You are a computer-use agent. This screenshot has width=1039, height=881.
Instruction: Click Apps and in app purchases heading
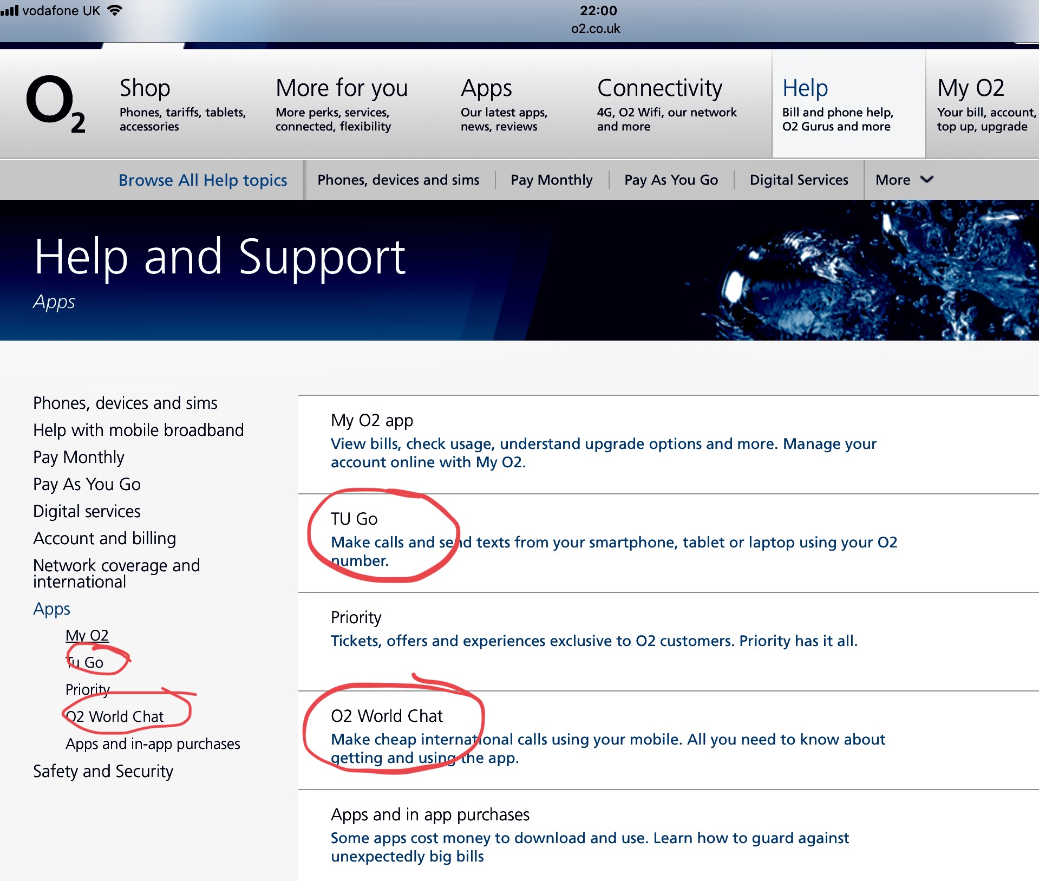pos(430,814)
